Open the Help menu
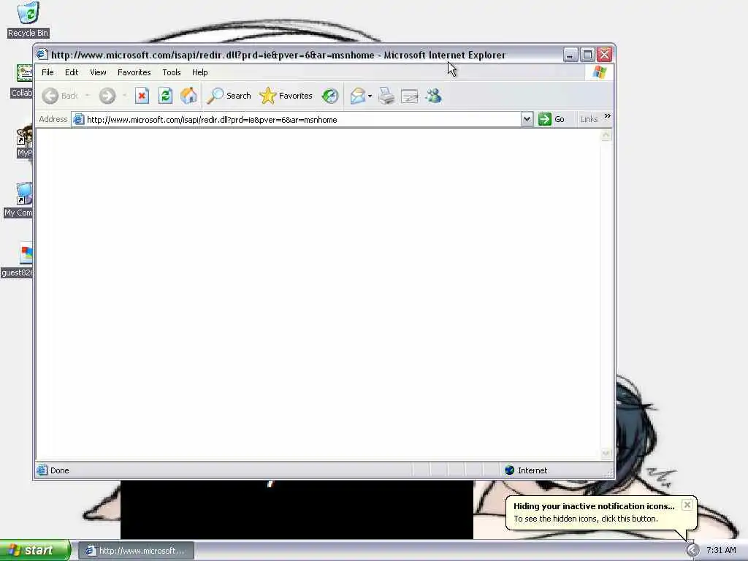 [x=200, y=72]
